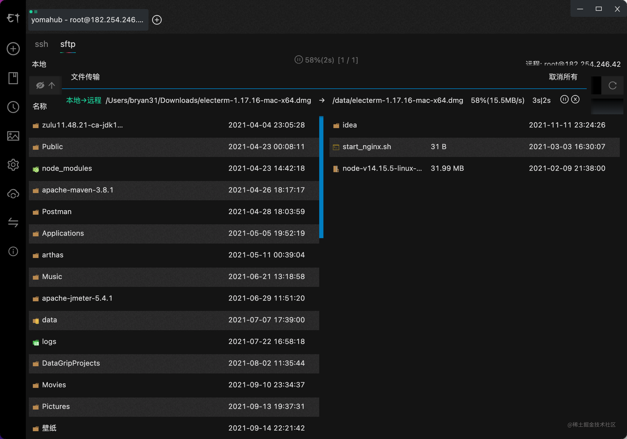Viewport: 627px width, 439px height.
Task: Open connection history clock icon
Action: (x=13, y=107)
